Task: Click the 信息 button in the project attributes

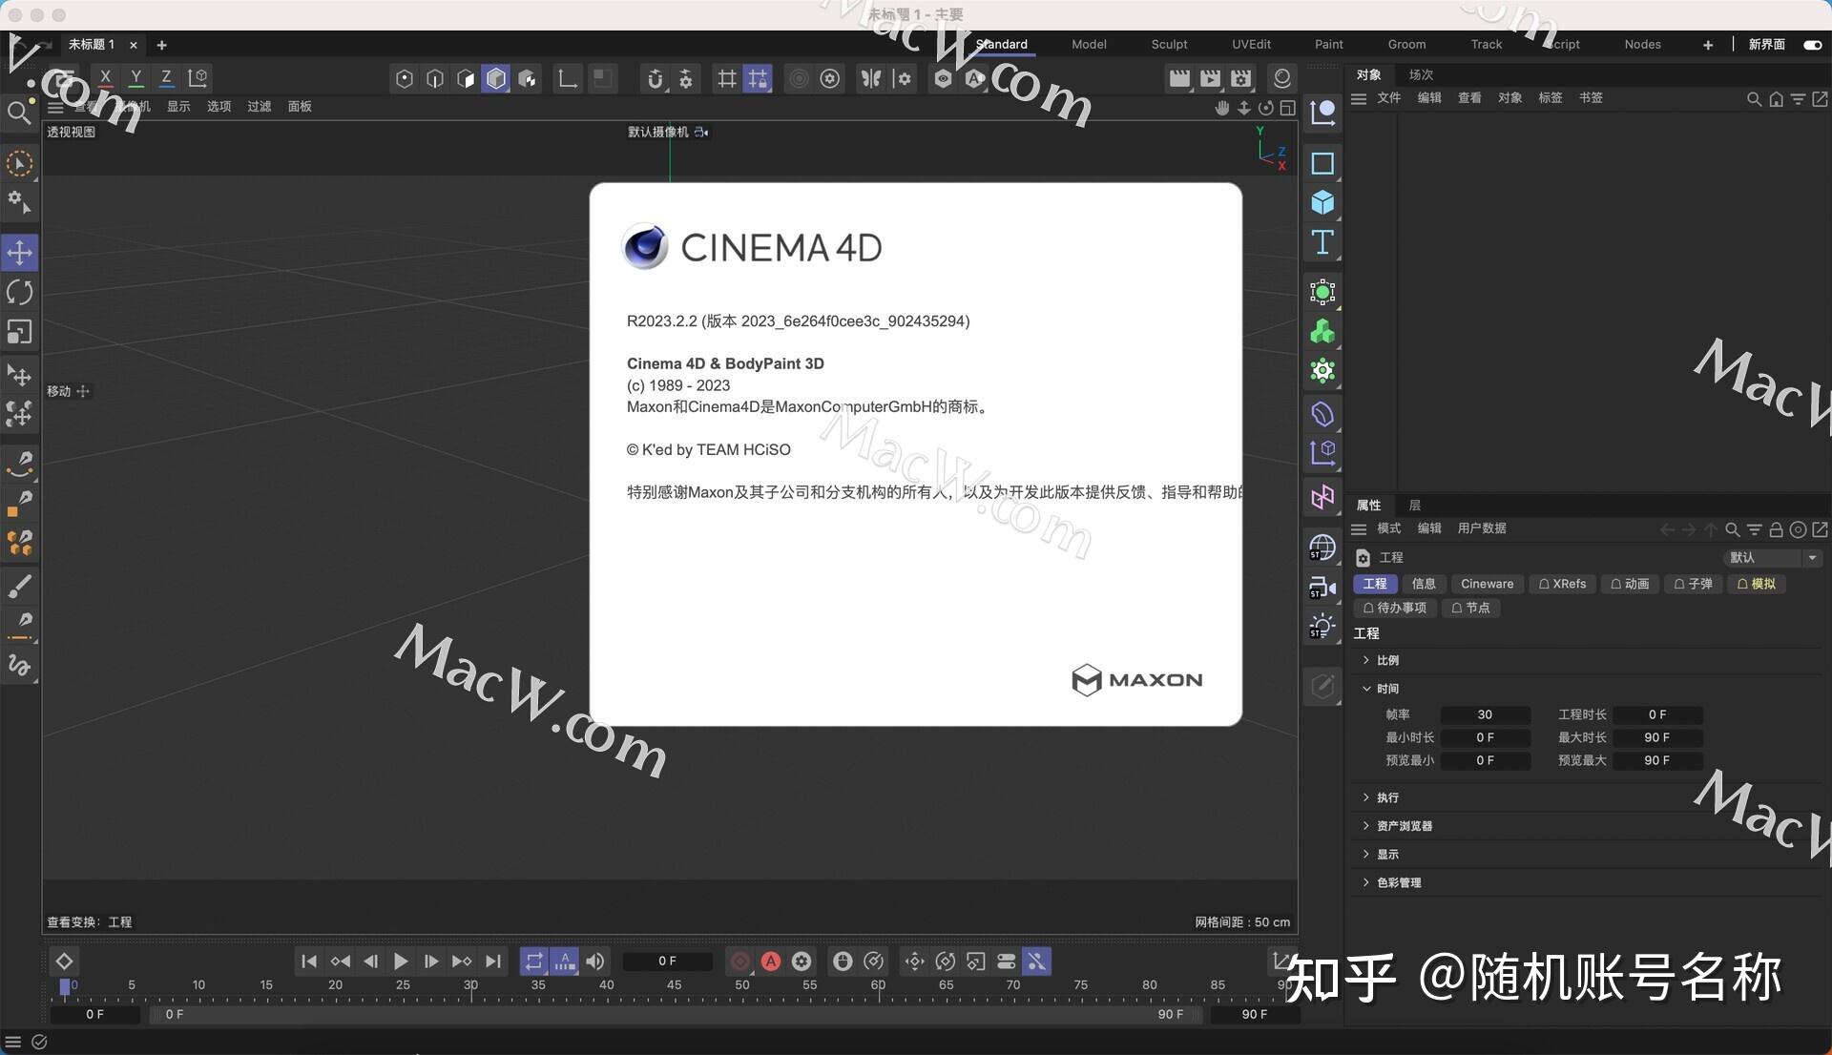Action: point(1424,584)
